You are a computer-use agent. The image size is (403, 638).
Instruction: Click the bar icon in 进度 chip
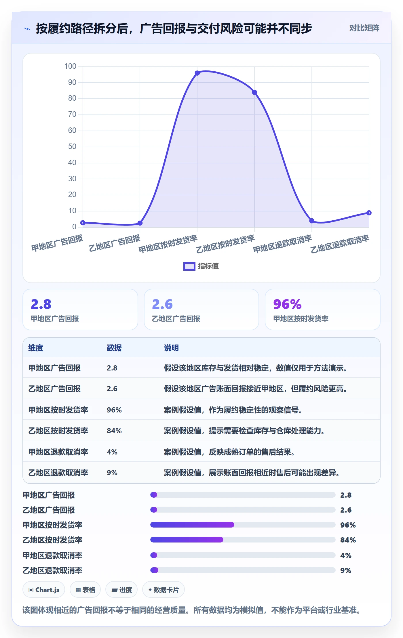114,590
